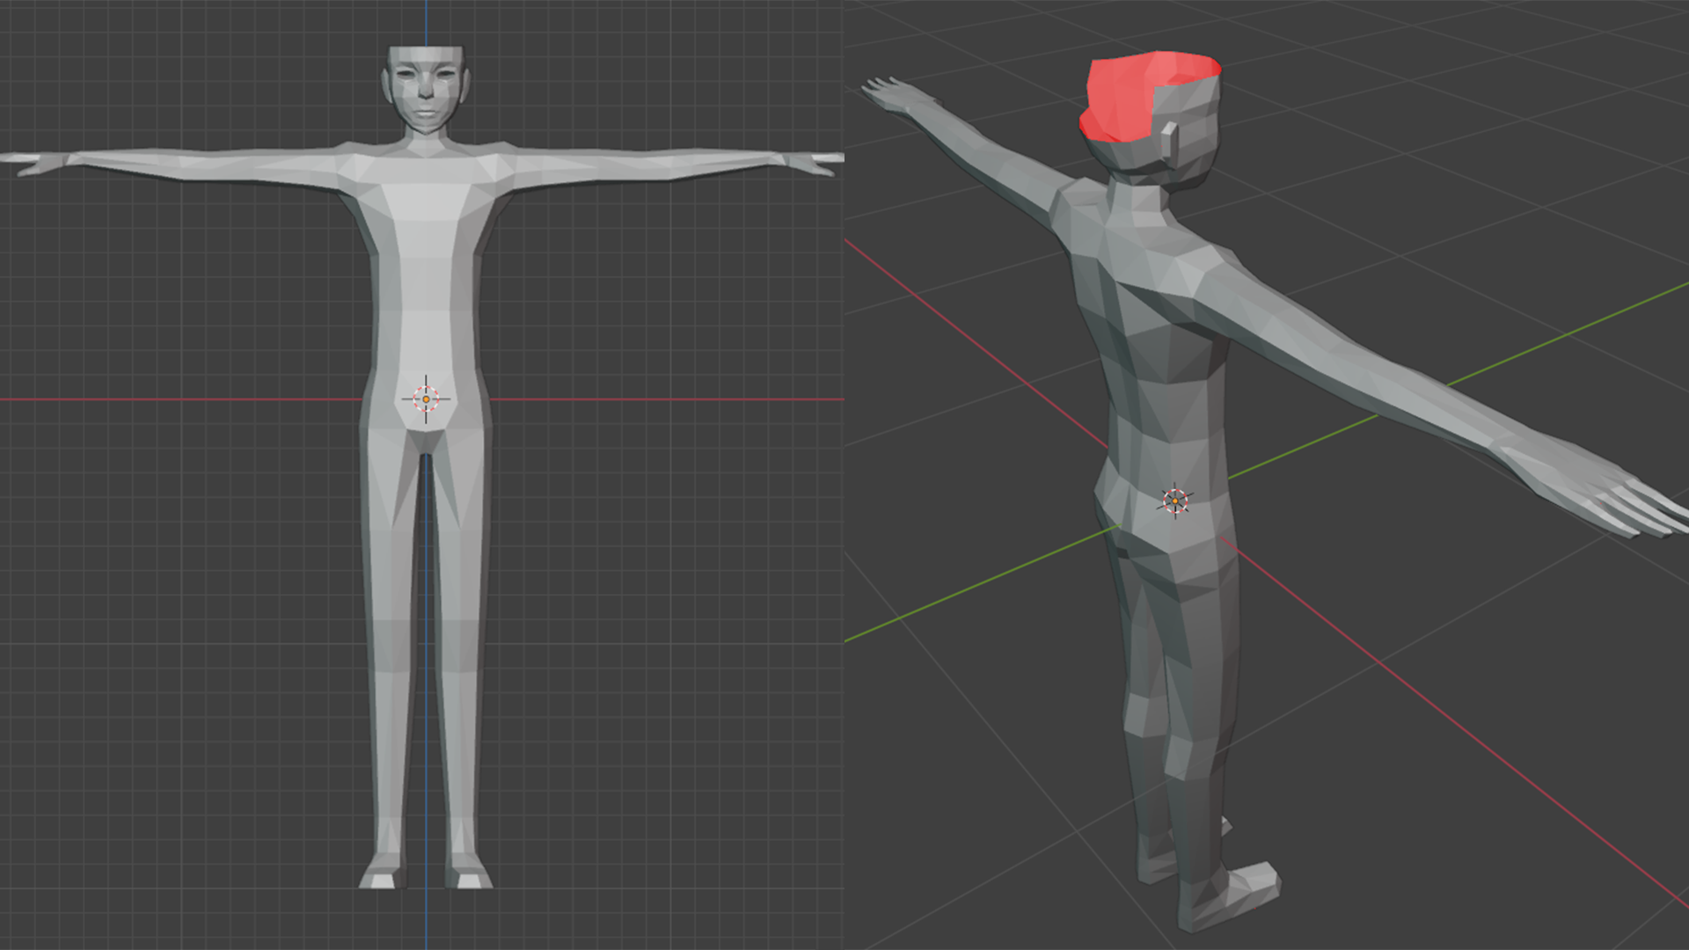Click the character's face in front view
Viewport: 1689px width, 950px height.
[x=425, y=88]
